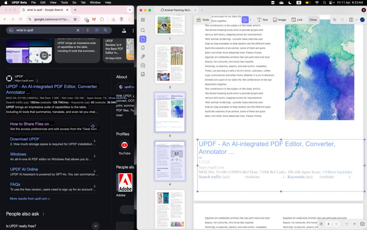Image resolution: width=367 pixels, height=230 pixels.
Task: Open the Tools menu in the macOS menu bar
Action: (64, 3)
